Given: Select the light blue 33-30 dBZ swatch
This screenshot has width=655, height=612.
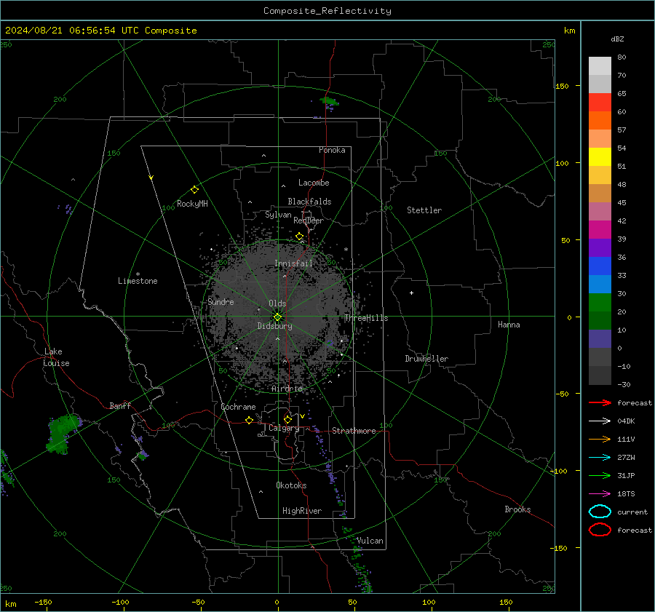Looking at the screenshot, I should pos(600,284).
